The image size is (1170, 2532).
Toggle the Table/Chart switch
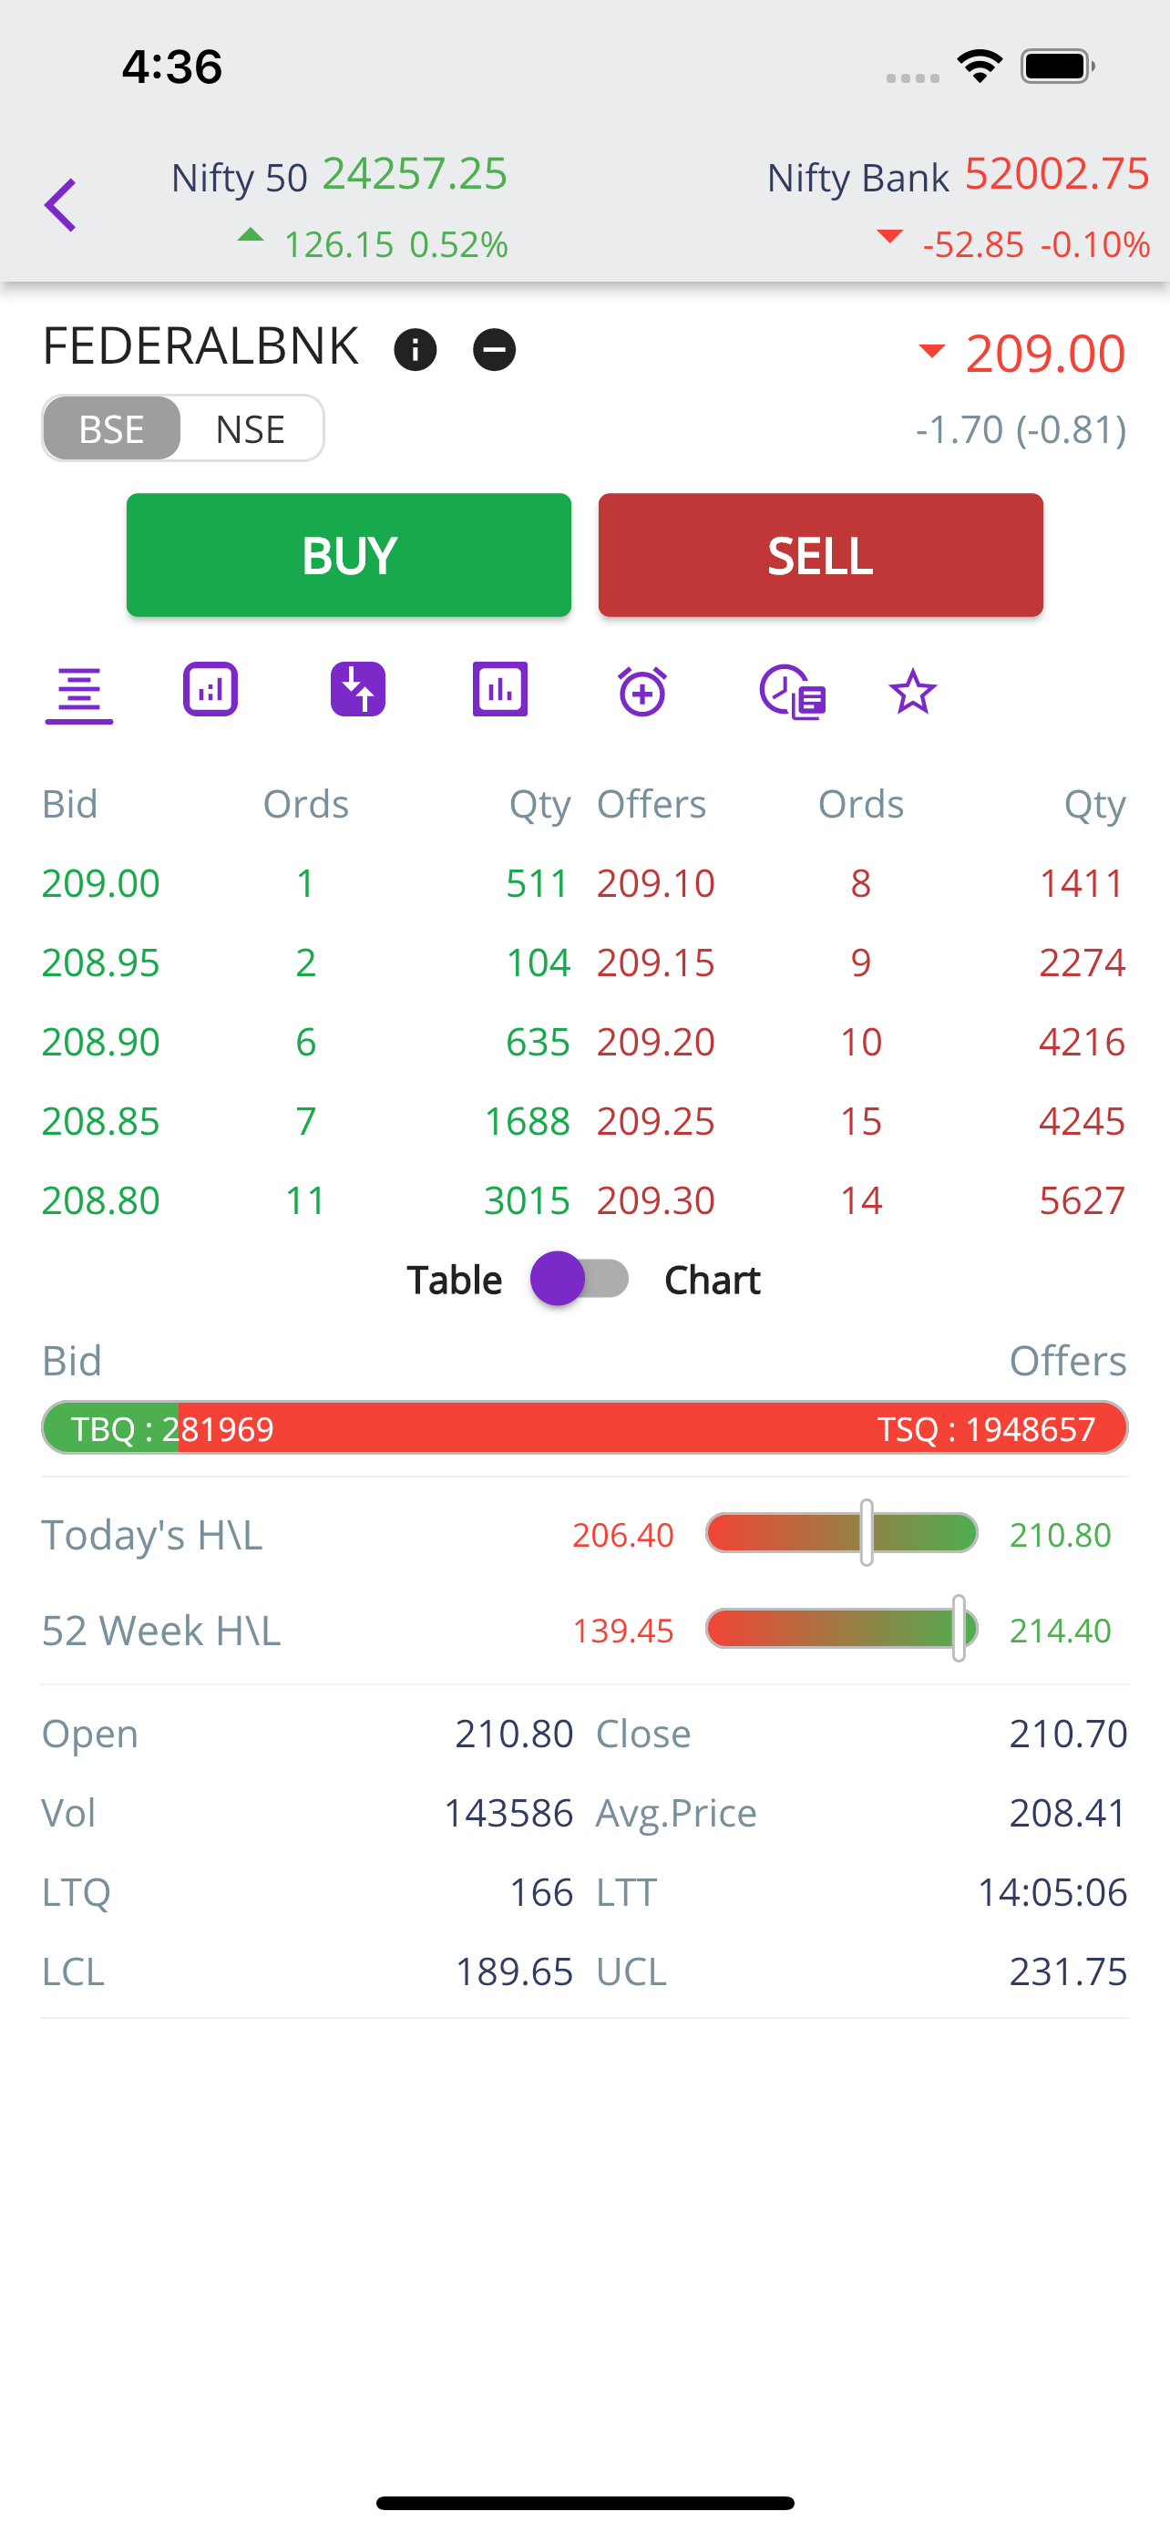580,1279
